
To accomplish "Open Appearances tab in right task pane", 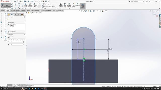I will coord(160,25).
